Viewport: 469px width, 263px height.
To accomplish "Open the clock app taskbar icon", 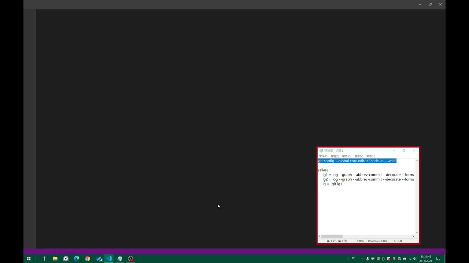I will [x=66, y=259].
